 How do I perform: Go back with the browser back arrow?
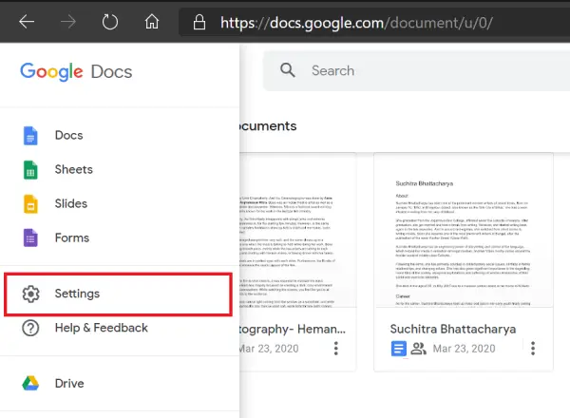click(27, 22)
